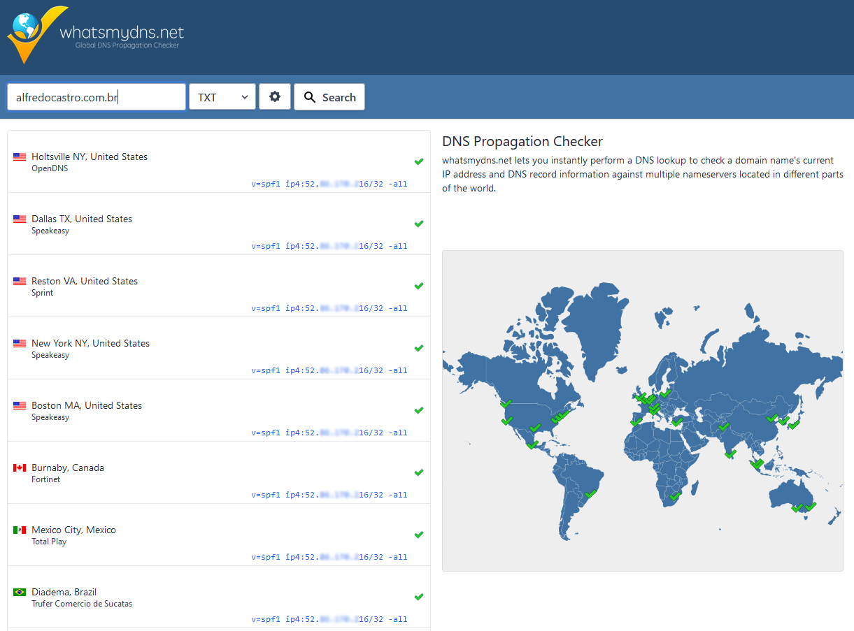
Task: Click the DNS Propagation Checker heading
Action: 522,141
